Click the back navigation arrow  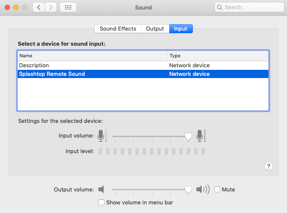(39, 7)
